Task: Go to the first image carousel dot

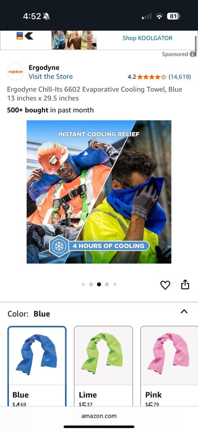Action: click(83, 285)
